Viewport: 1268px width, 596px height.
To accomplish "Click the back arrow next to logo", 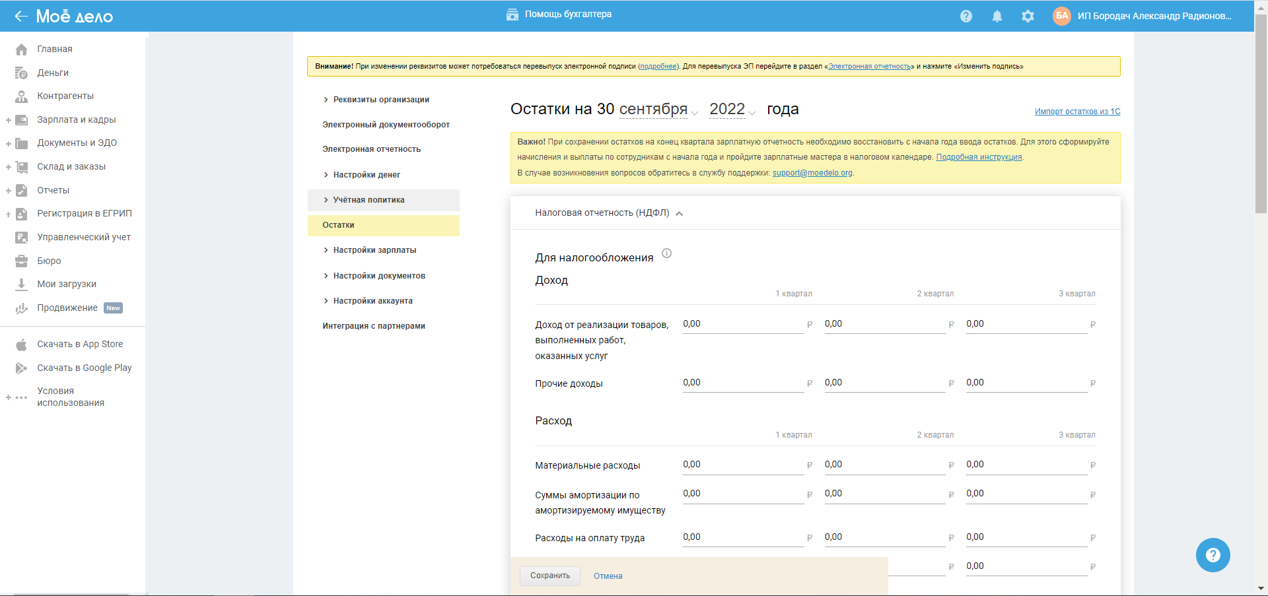I will tap(20, 17).
